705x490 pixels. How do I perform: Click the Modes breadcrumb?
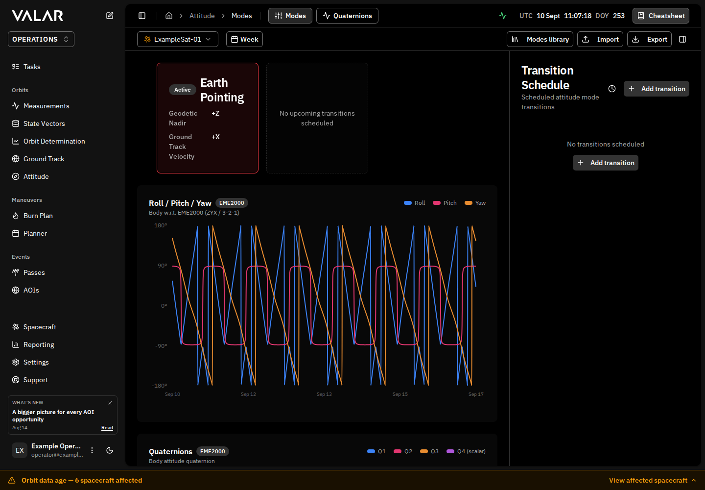coord(242,16)
